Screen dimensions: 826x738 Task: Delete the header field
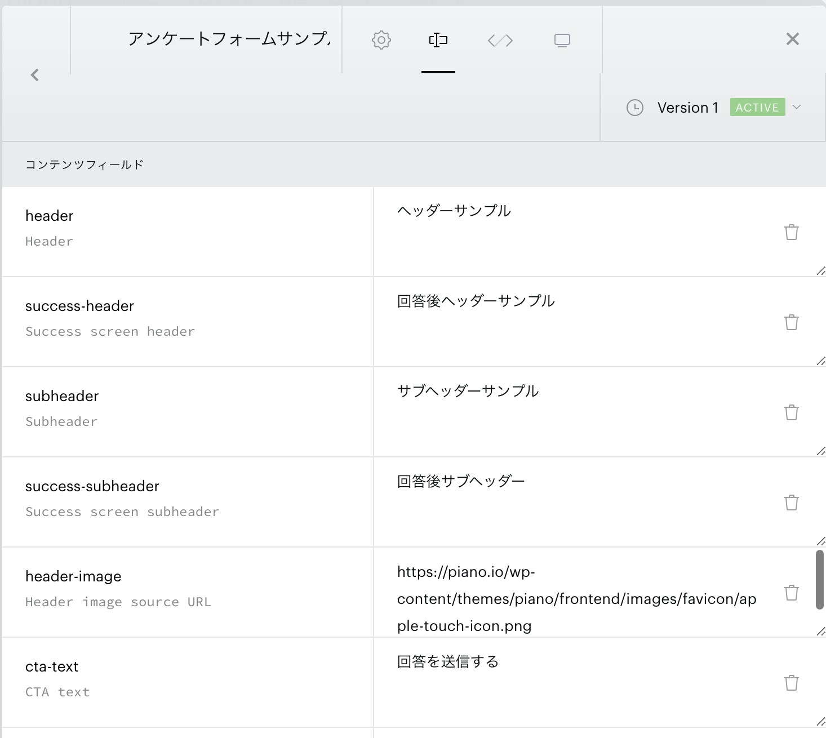click(791, 232)
